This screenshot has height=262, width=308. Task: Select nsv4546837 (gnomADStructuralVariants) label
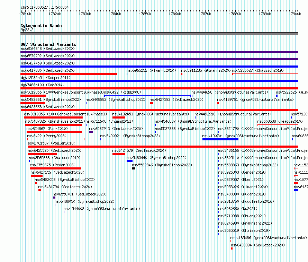[x=193, y=121]
